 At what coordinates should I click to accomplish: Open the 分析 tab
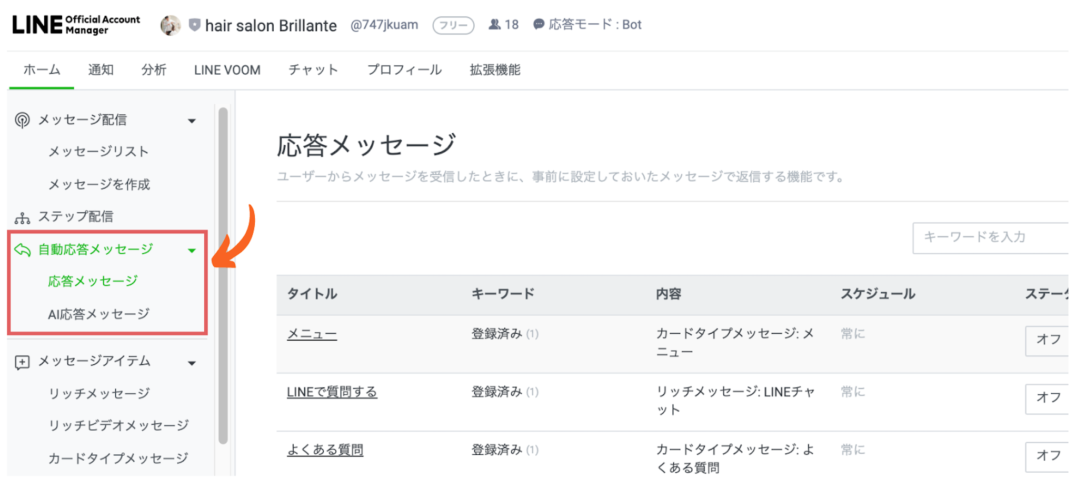click(154, 70)
